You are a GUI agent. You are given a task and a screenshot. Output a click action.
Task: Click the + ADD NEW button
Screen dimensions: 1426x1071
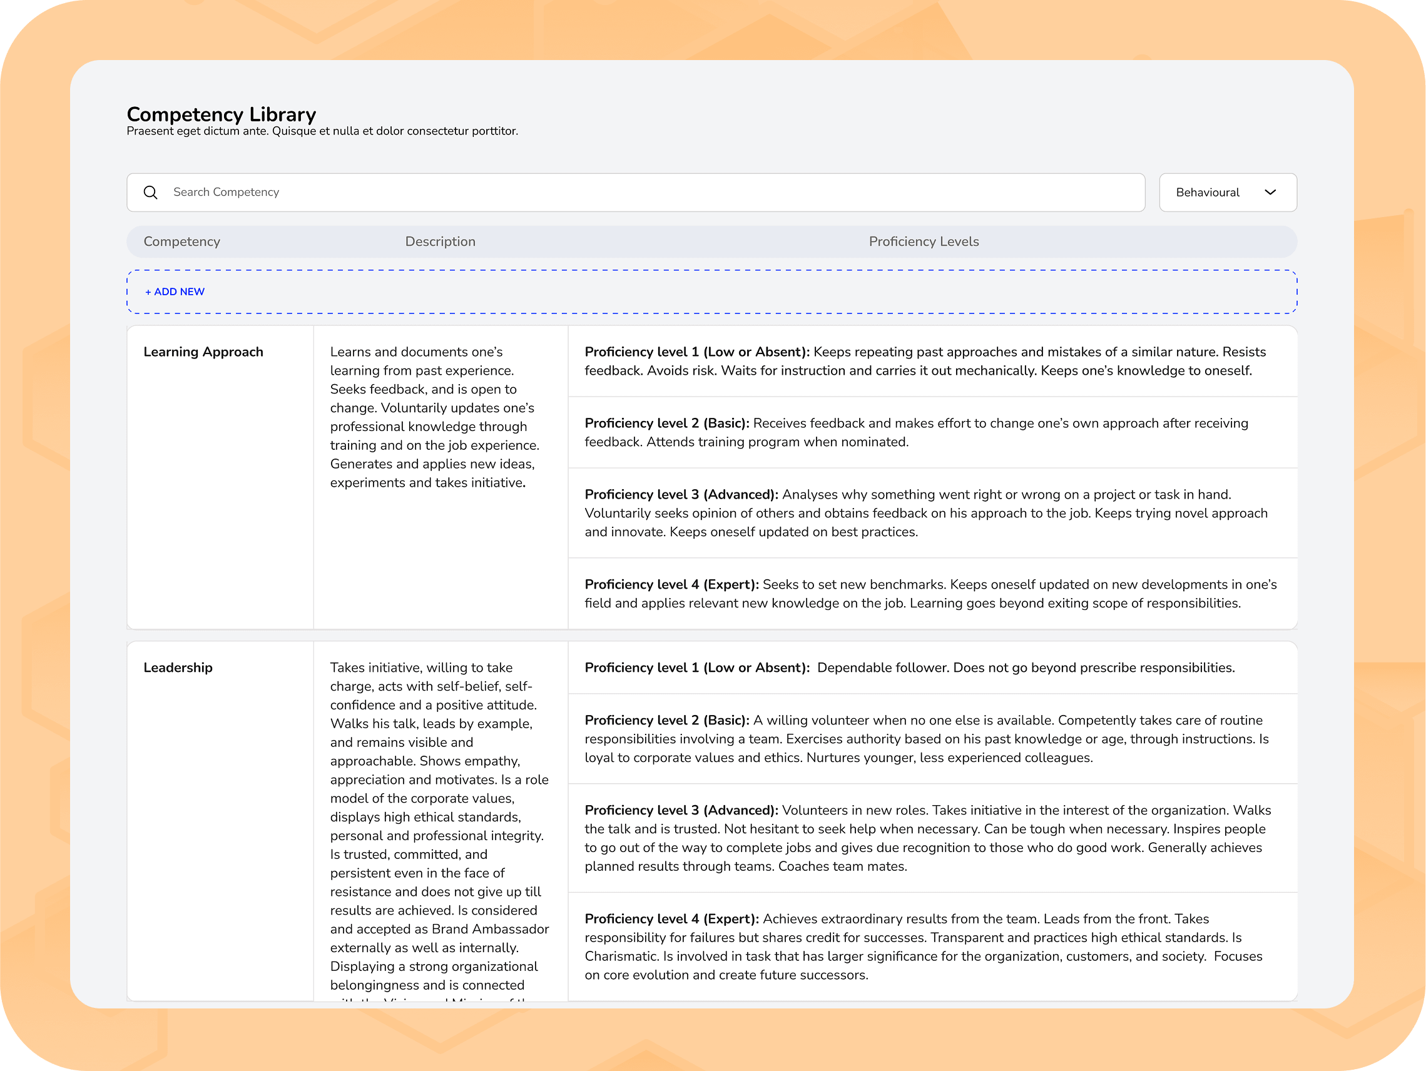(175, 292)
